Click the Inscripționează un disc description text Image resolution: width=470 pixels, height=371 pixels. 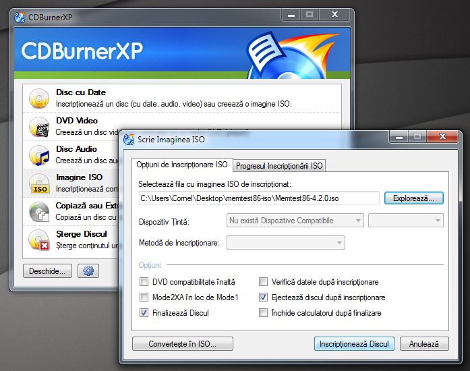(x=174, y=104)
